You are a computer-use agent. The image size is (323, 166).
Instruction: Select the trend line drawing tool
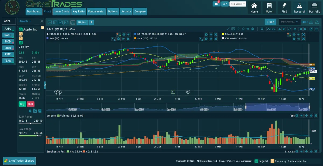coord(228,29)
